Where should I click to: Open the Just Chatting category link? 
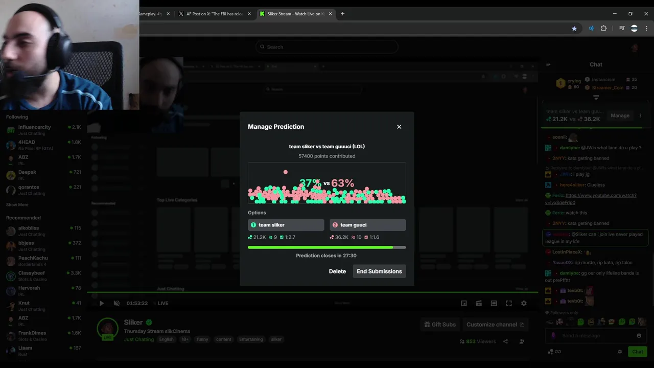click(138, 339)
